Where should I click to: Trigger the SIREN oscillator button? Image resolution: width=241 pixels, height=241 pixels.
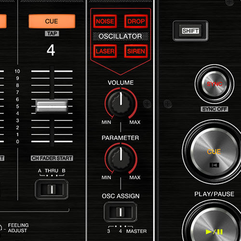pos(136,51)
